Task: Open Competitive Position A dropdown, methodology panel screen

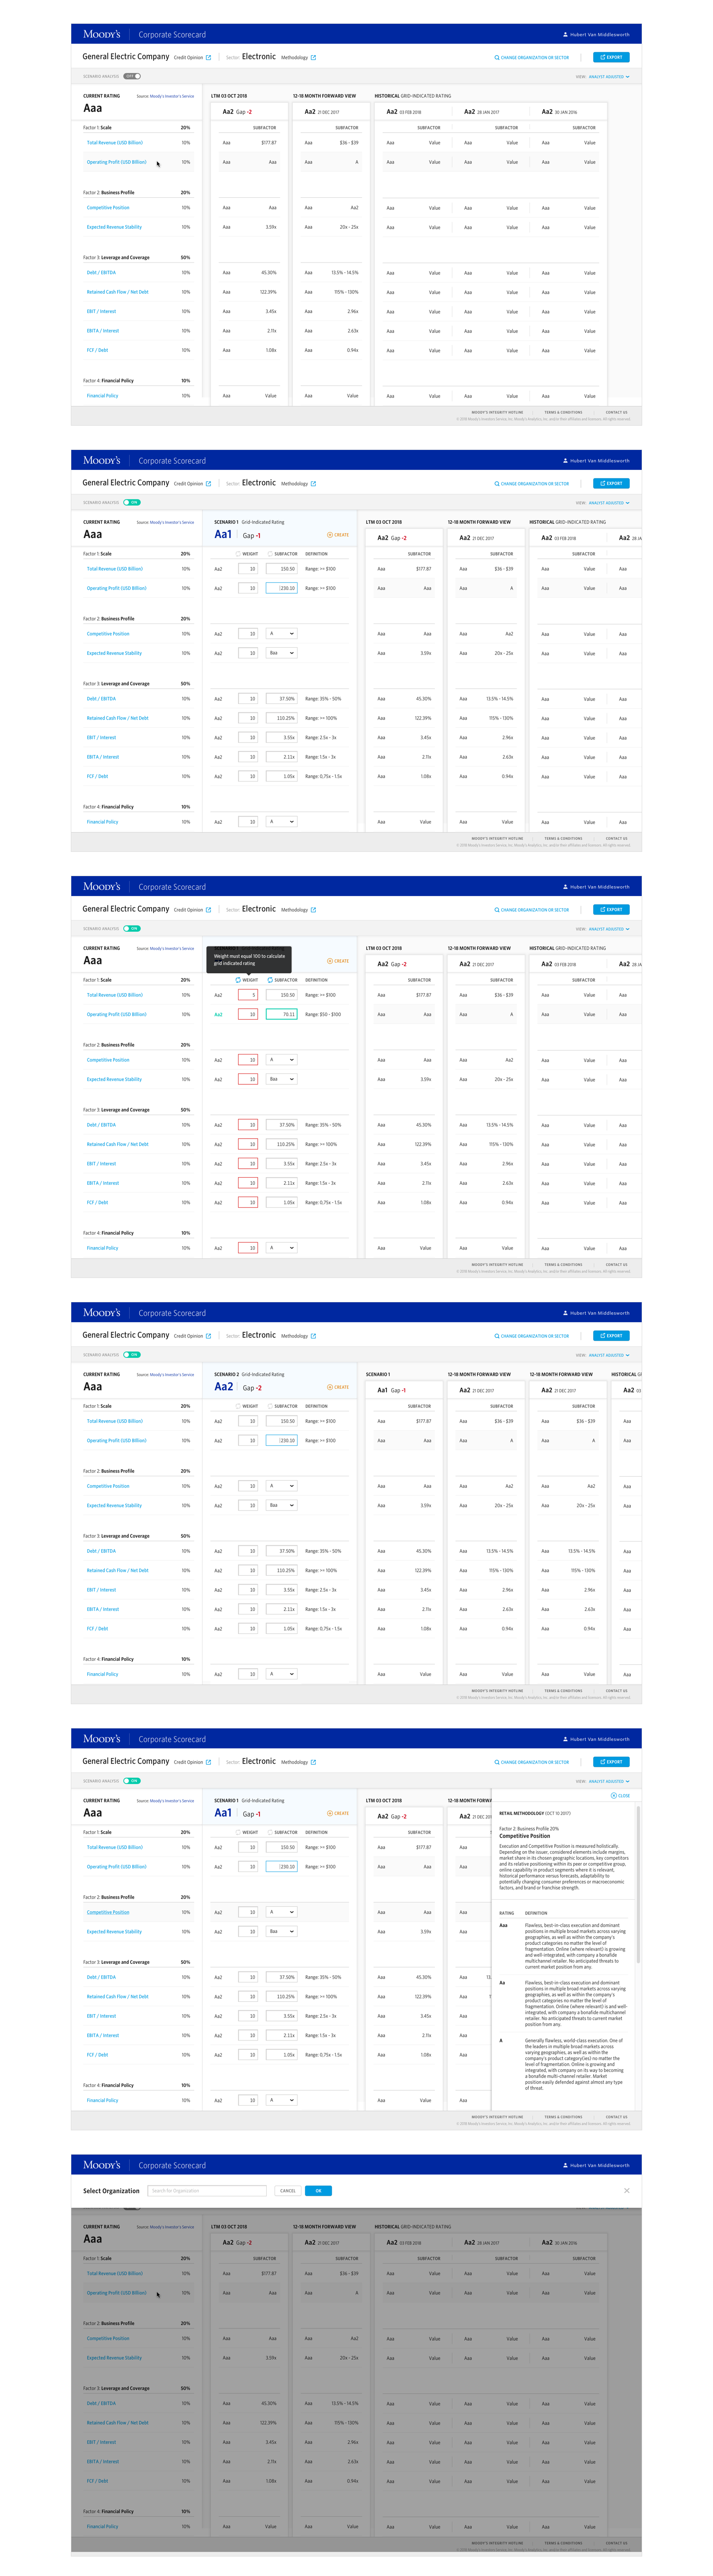Action: 282,1912
